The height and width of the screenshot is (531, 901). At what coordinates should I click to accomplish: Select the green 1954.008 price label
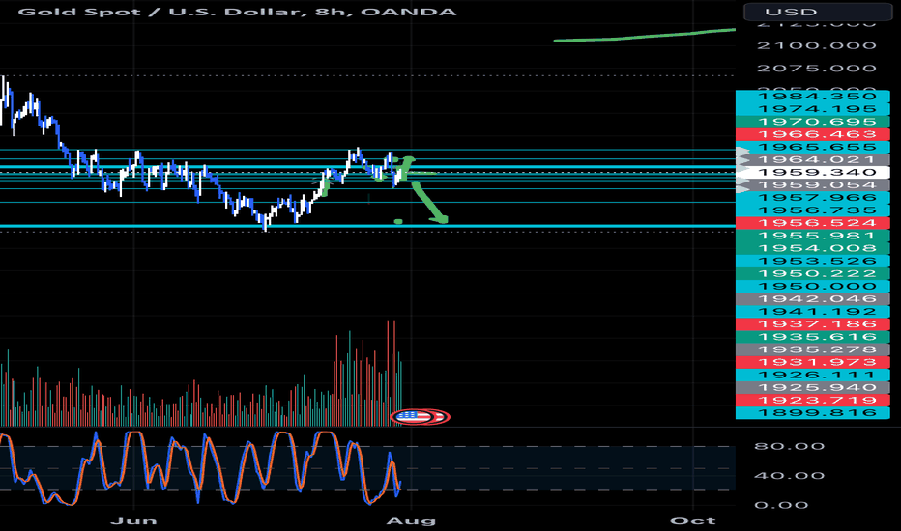click(812, 248)
